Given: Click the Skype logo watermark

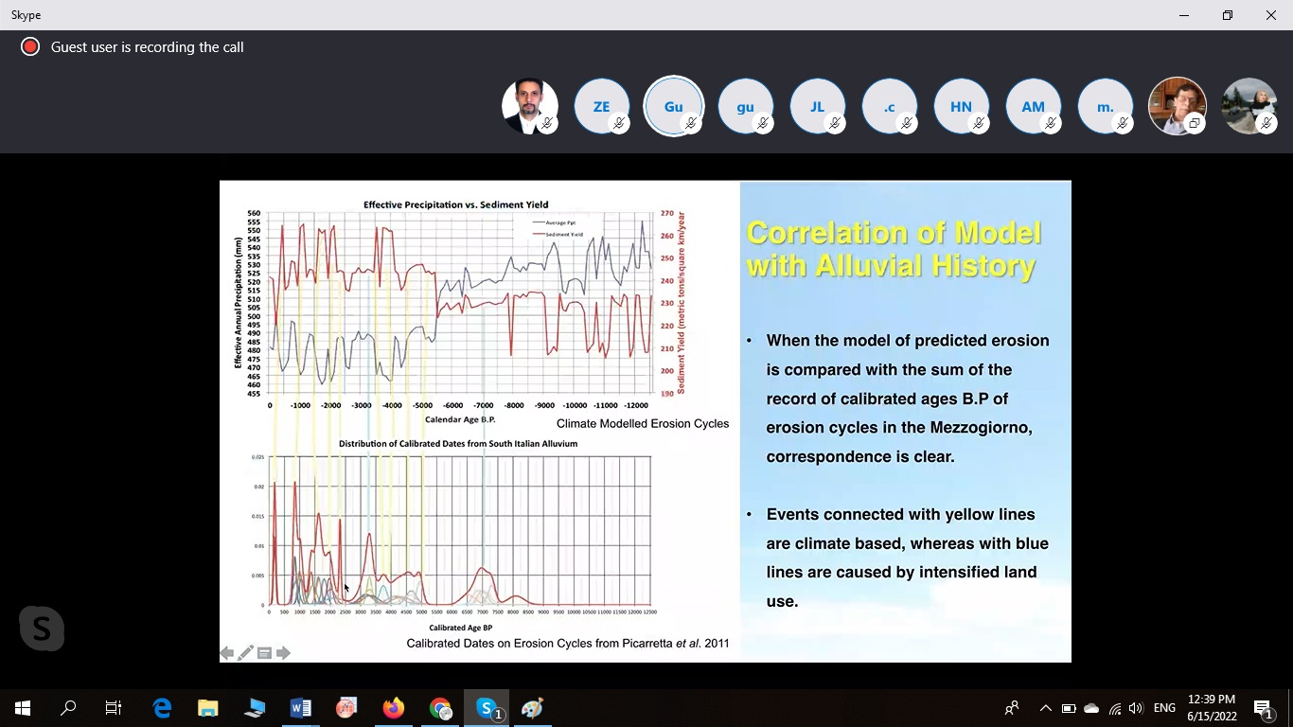Looking at the screenshot, I should coord(42,629).
